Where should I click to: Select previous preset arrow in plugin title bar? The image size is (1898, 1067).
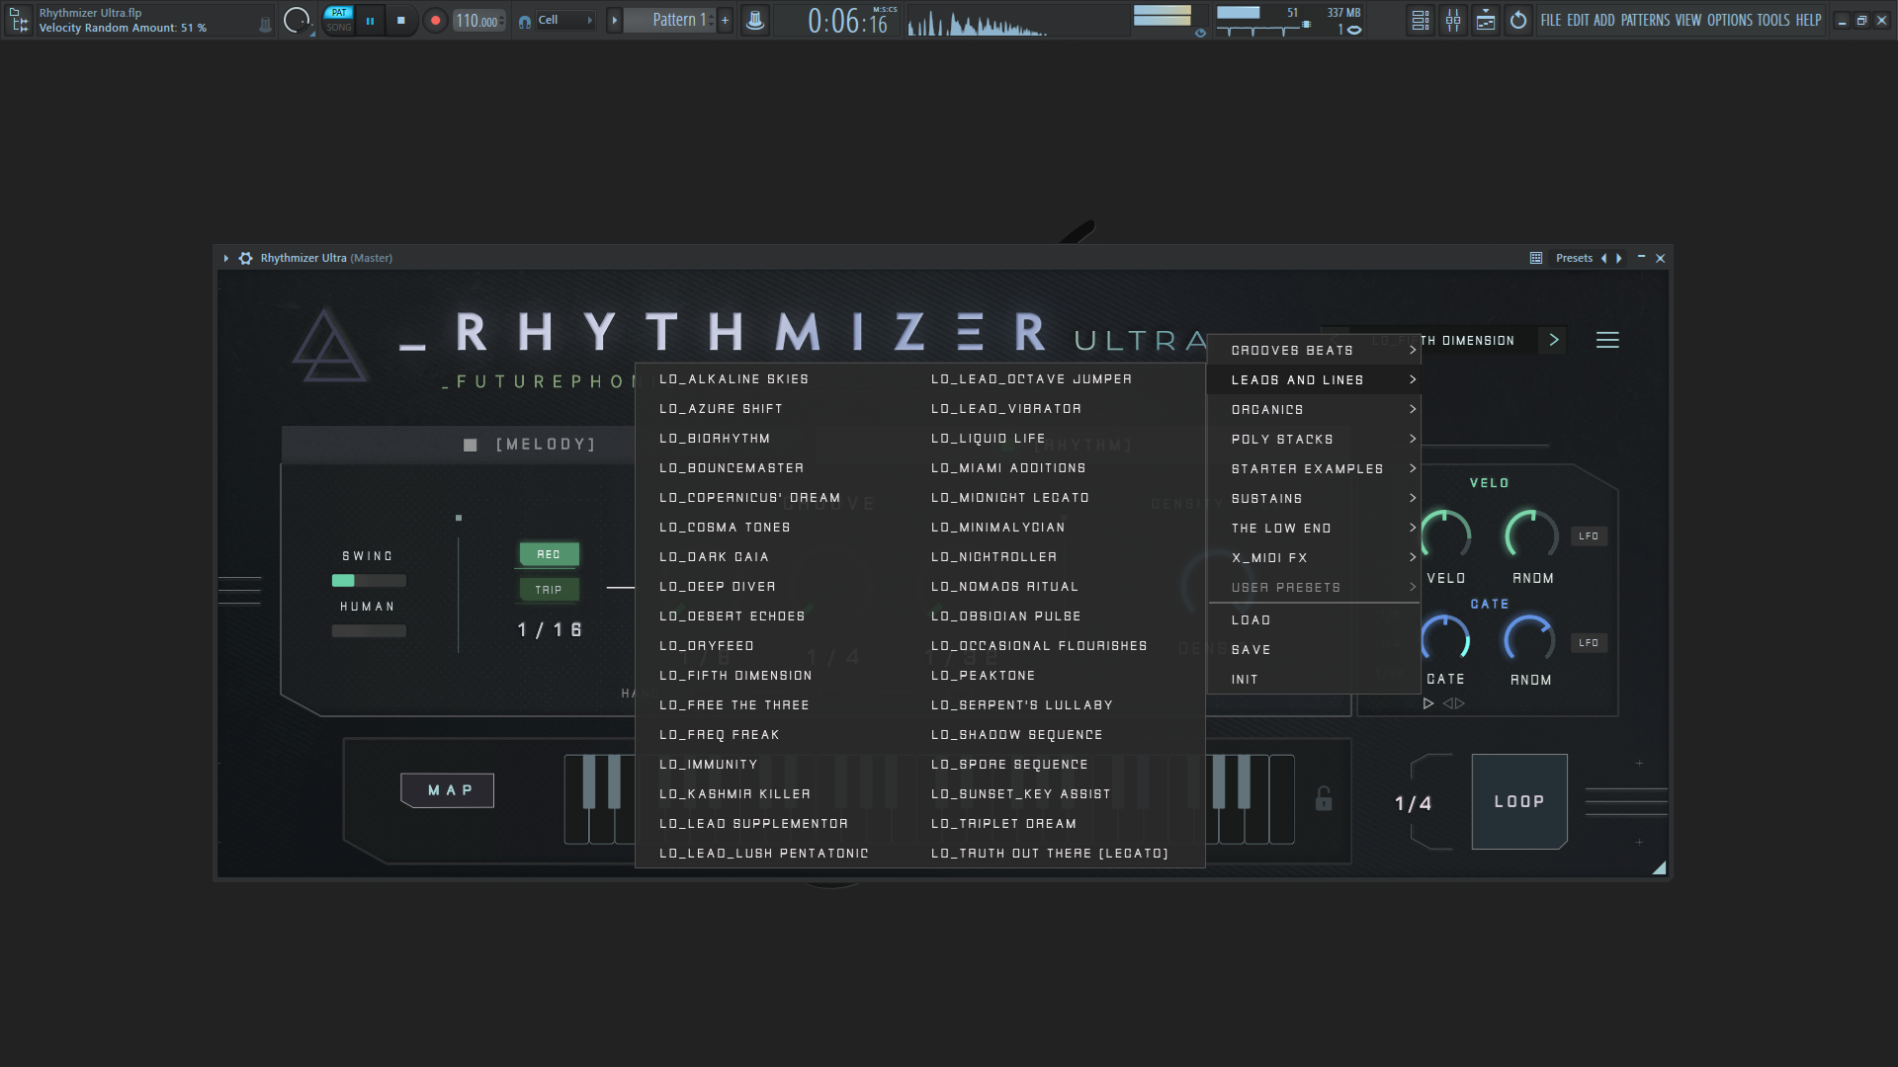point(1603,258)
